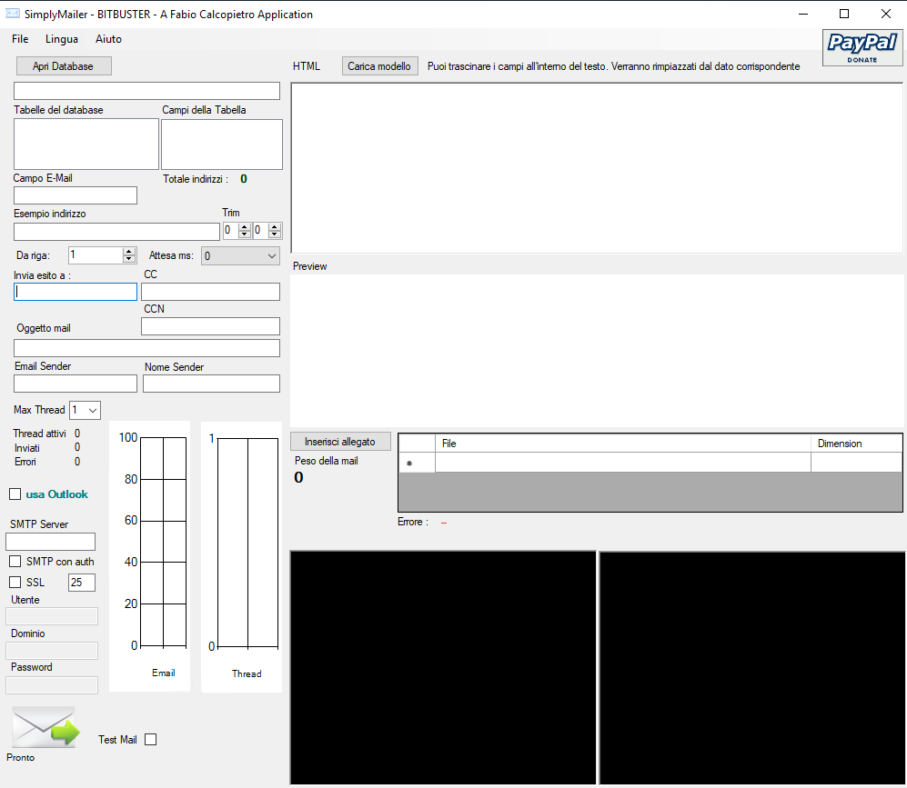
Task: Focus the Email Sender field
Action: click(x=76, y=384)
